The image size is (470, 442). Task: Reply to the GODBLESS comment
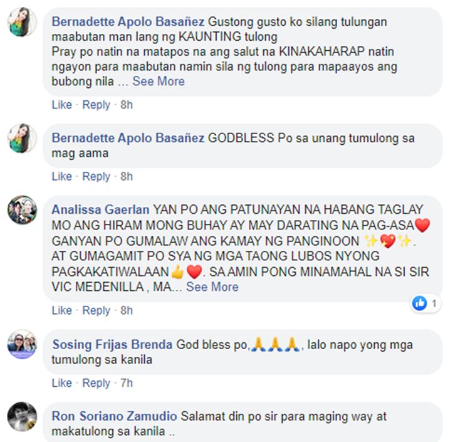(x=97, y=176)
